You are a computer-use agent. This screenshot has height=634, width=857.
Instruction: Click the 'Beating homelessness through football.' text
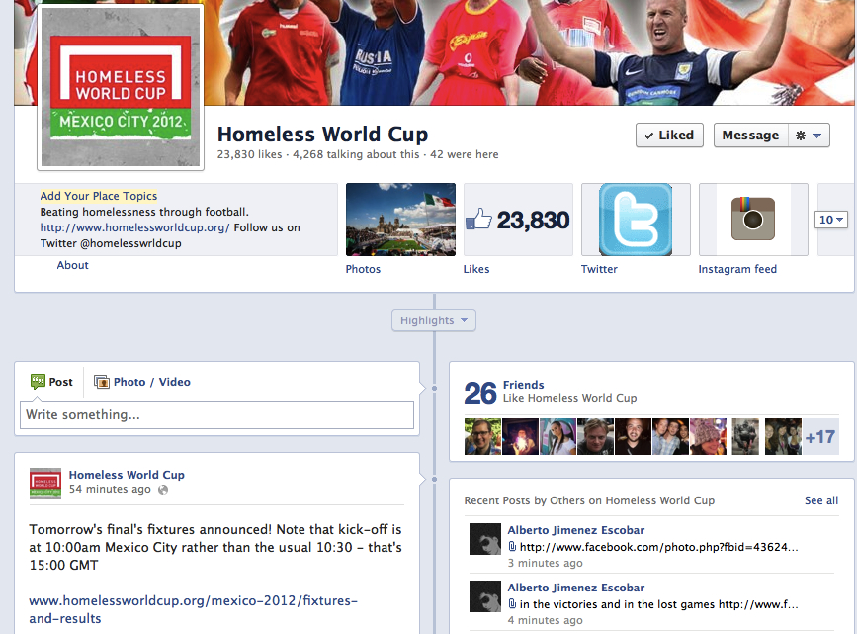click(x=144, y=212)
